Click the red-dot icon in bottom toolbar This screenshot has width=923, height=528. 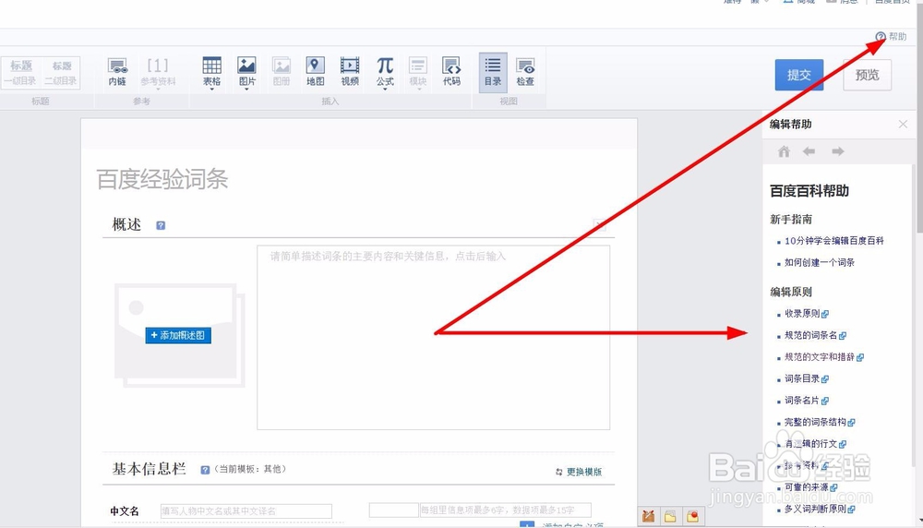693,516
